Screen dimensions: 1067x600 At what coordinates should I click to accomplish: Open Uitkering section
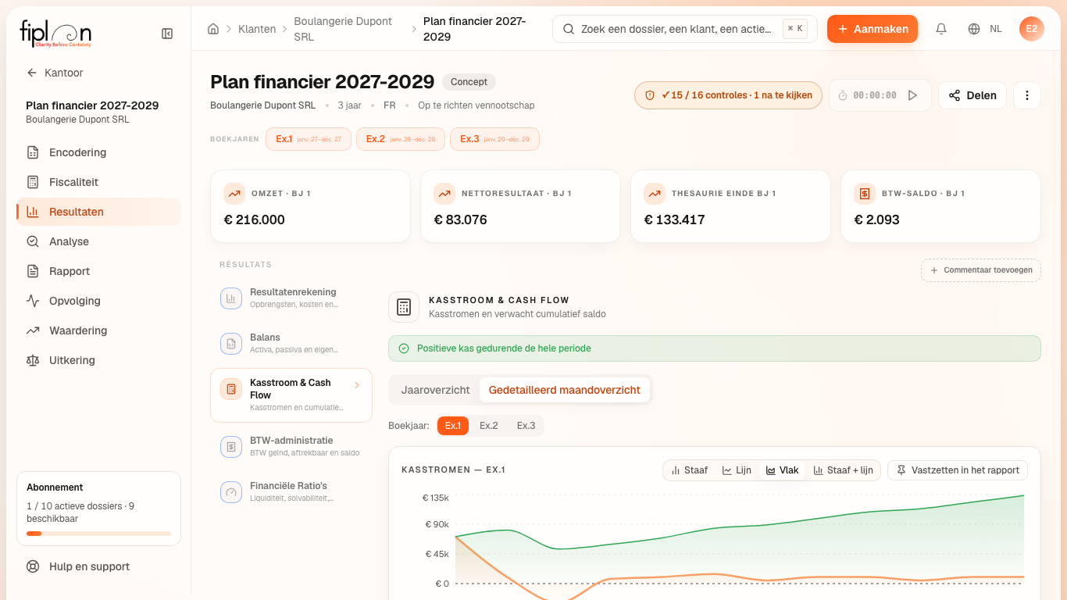(98, 360)
